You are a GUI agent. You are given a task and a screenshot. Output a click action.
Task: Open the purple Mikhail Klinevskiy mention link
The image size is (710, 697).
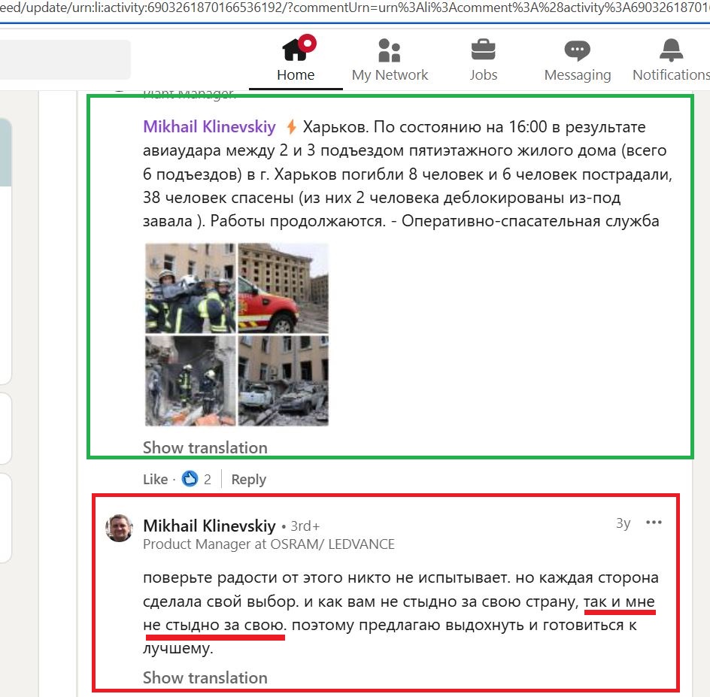(x=209, y=127)
